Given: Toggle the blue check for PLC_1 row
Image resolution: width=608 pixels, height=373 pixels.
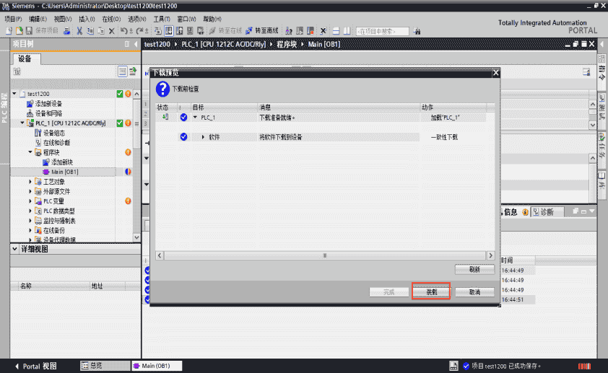Looking at the screenshot, I should (x=183, y=117).
